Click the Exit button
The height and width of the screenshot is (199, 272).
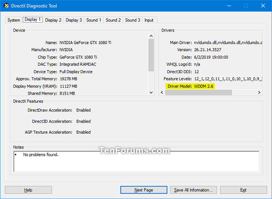[x=244, y=190]
